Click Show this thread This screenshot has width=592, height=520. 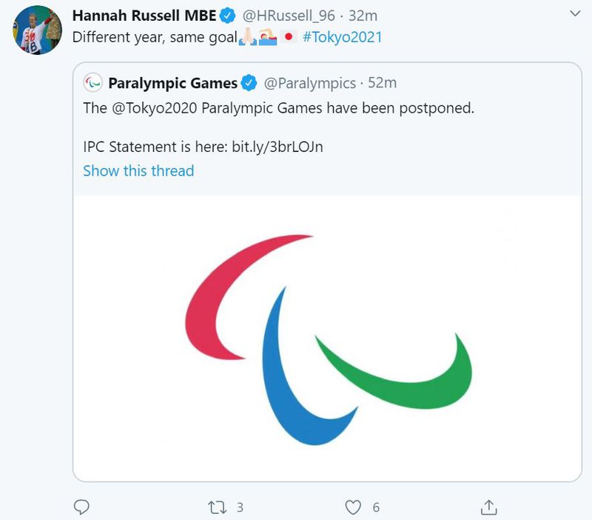click(x=138, y=170)
